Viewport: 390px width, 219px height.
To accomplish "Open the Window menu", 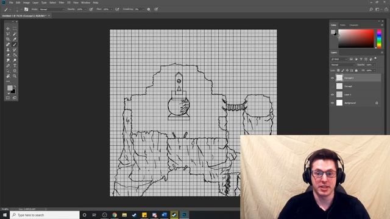I will 85,2.
